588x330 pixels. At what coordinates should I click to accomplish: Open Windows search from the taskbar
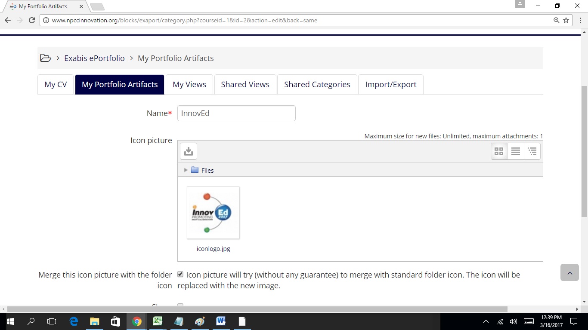pyautogui.click(x=31, y=321)
